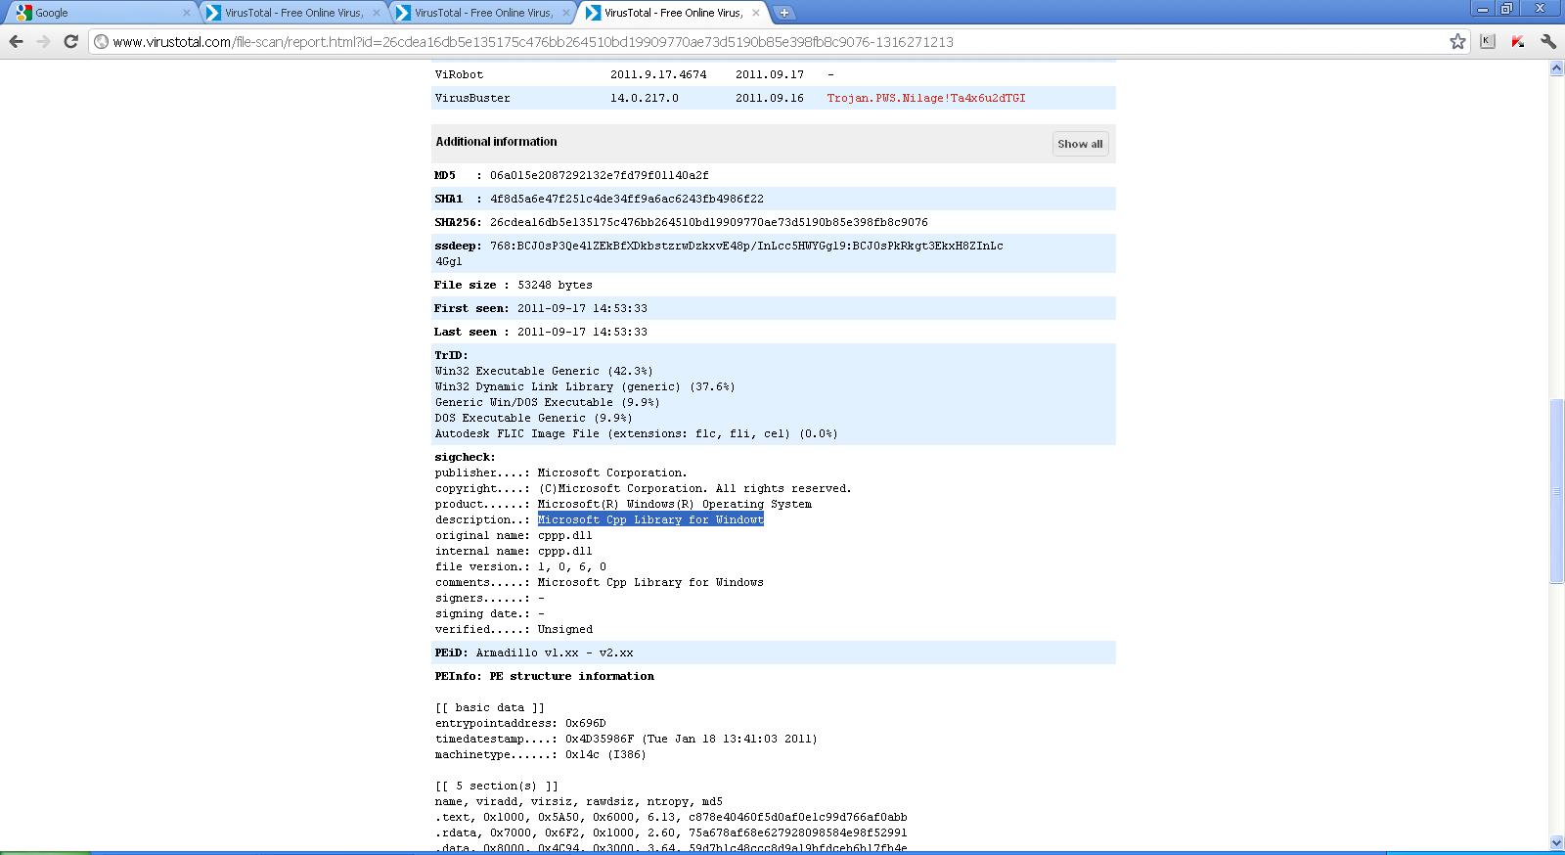Click the publisher Microsoft Corporation line
Viewport: 1565px width, 855px height.
point(561,472)
